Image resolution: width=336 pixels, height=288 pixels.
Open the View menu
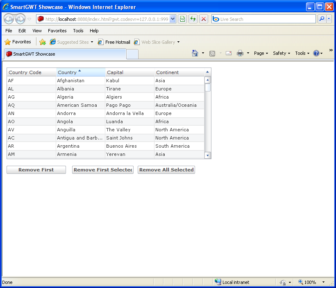pyautogui.click(x=37, y=31)
